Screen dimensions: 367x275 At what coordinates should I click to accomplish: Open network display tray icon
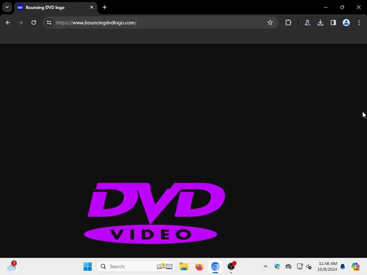tap(300, 266)
